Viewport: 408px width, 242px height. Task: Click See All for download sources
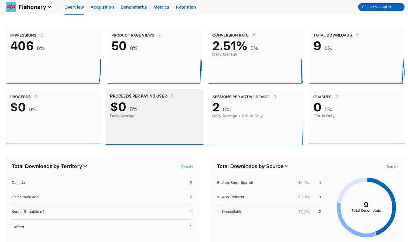pyautogui.click(x=392, y=167)
